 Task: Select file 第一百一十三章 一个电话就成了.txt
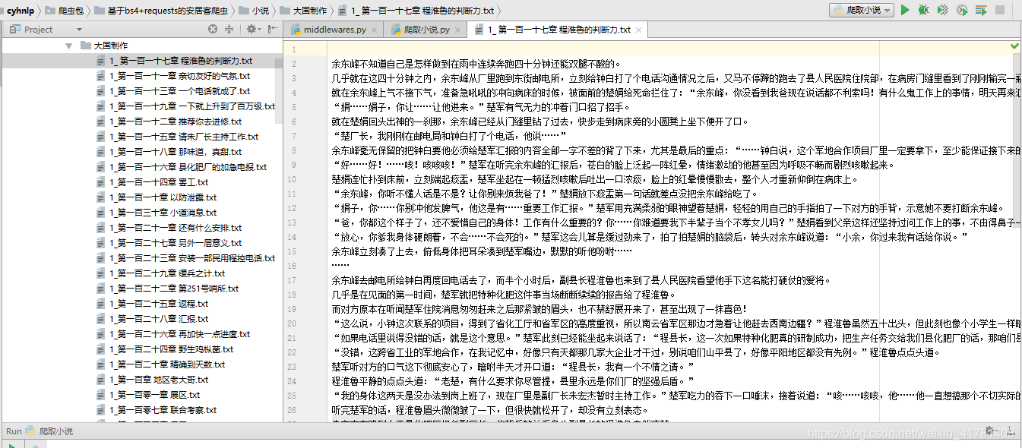(173, 91)
